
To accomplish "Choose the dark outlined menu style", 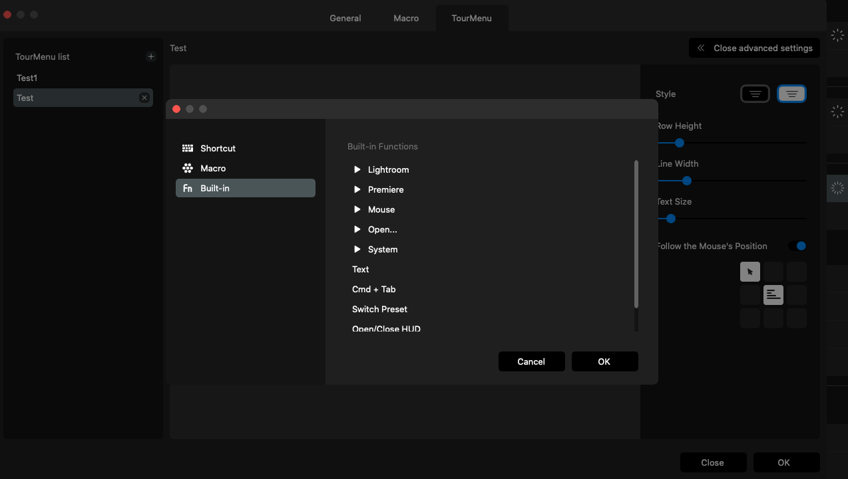I will point(755,94).
